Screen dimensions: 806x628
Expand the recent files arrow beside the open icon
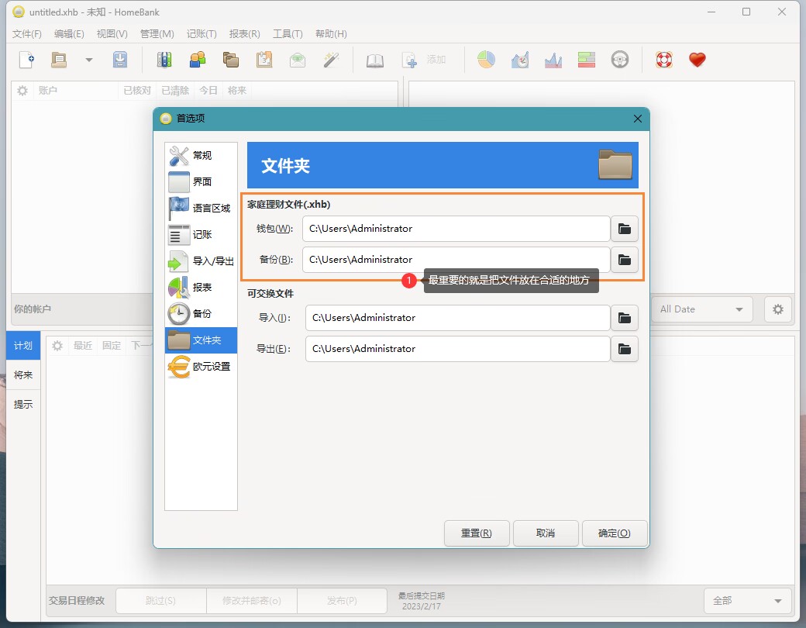click(89, 60)
